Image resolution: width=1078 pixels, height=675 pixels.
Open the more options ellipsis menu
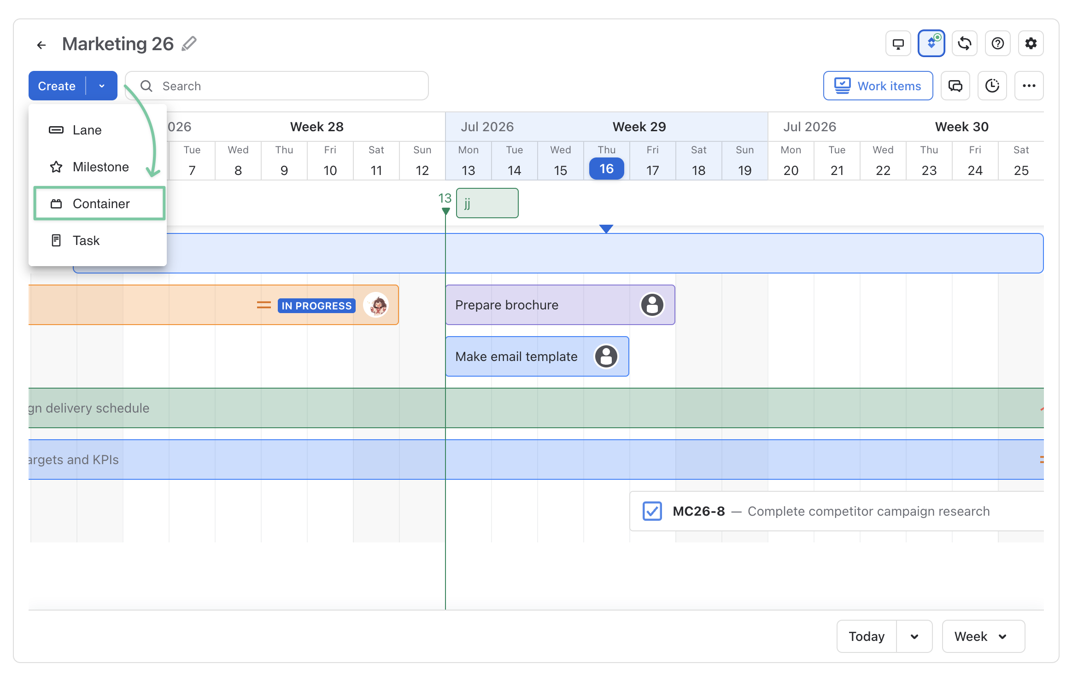tap(1029, 86)
